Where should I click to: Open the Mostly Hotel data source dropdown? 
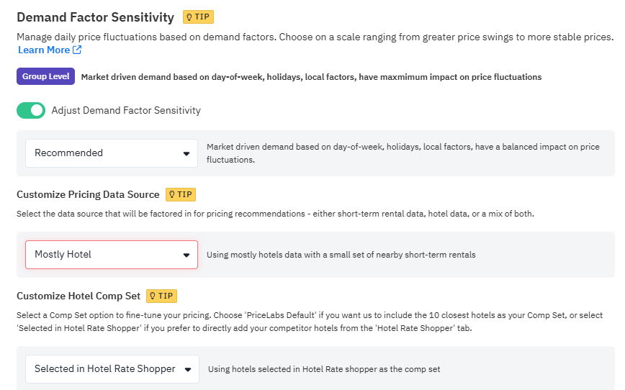tap(111, 255)
